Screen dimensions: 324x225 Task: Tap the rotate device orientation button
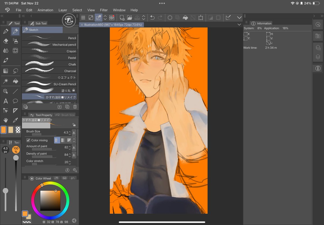[x=69, y=20]
